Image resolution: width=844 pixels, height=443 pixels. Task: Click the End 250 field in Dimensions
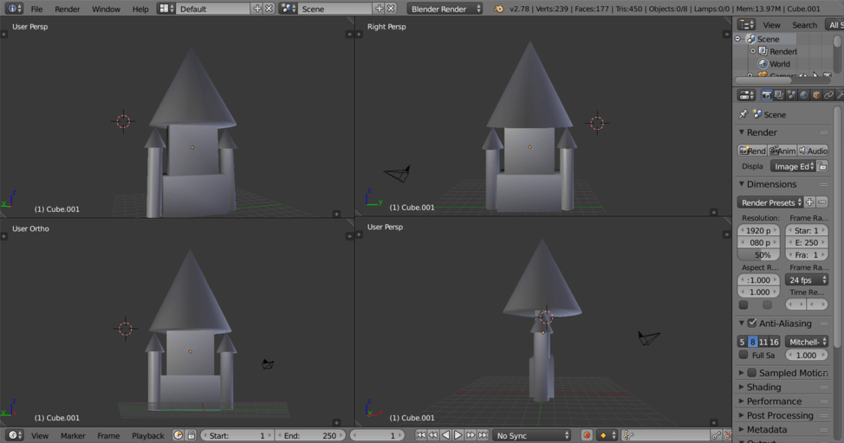807,242
